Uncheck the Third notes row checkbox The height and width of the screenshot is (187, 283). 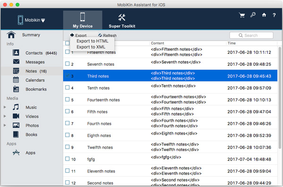[67, 76]
